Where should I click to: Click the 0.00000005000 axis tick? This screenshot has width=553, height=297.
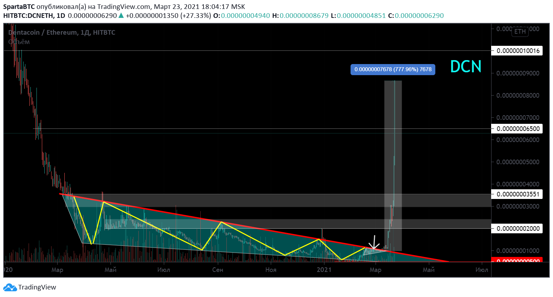click(518, 162)
